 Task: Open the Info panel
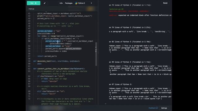click(x=61, y=3)
